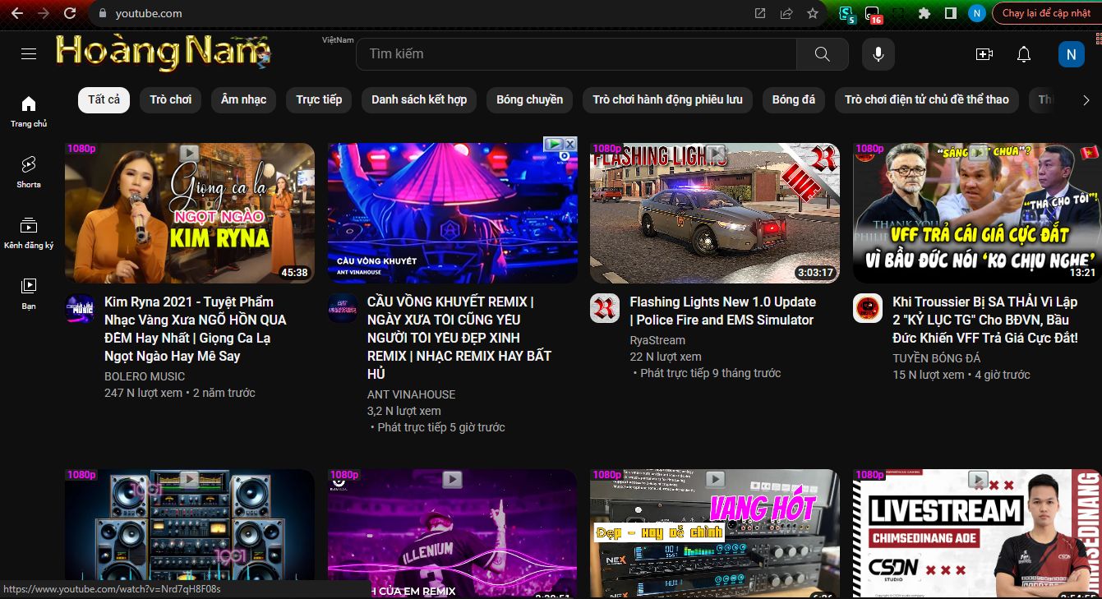Open the notifications bell
1102x599 pixels.
[1024, 54]
